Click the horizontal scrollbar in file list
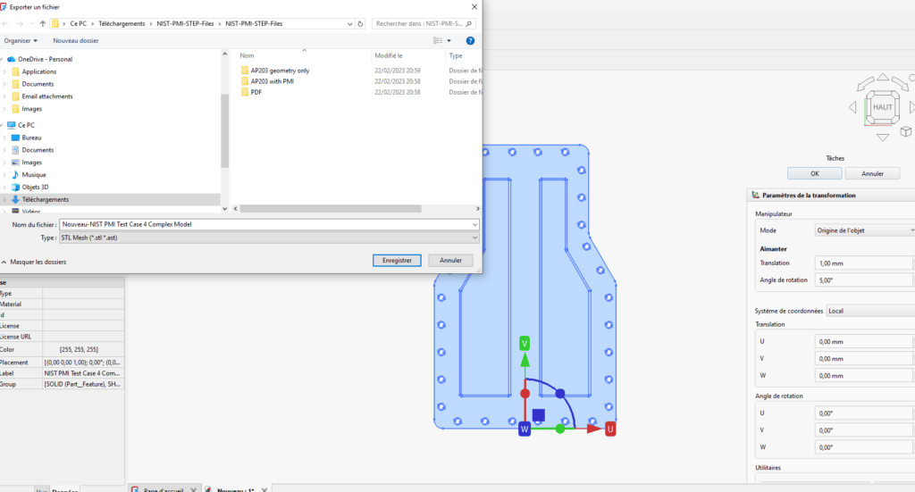 [331, 209]
